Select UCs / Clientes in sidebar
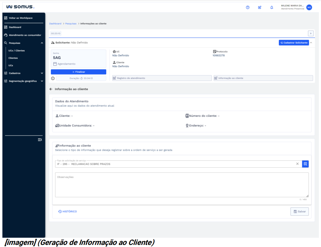 tap(16, 51)
